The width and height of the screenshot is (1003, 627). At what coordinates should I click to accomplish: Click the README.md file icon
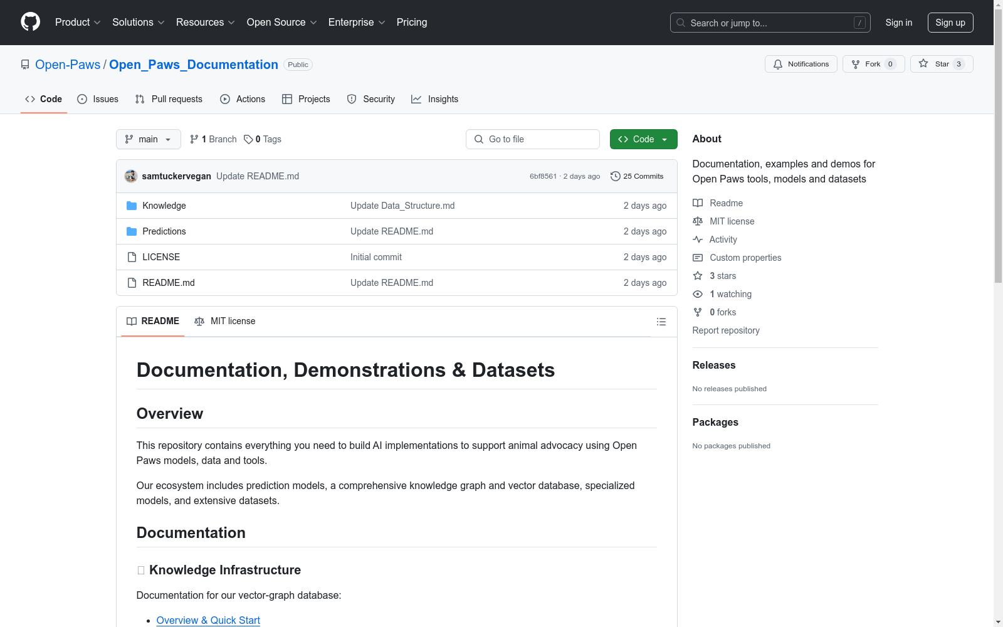[132, 283]
